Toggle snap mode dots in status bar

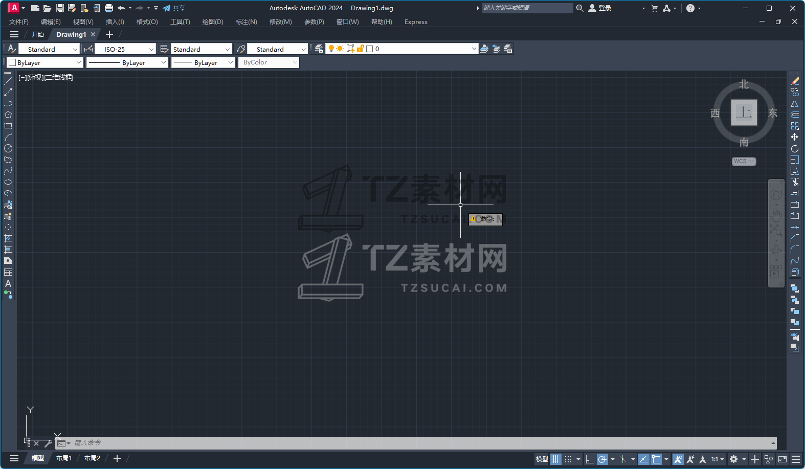tap(568, 459)
